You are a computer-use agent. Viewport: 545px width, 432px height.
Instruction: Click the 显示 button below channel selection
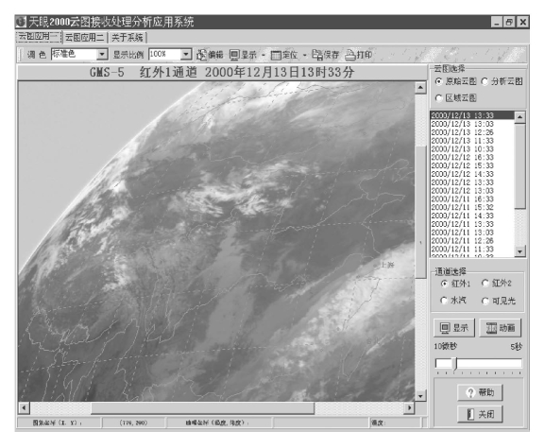click(x=454, y=328)
